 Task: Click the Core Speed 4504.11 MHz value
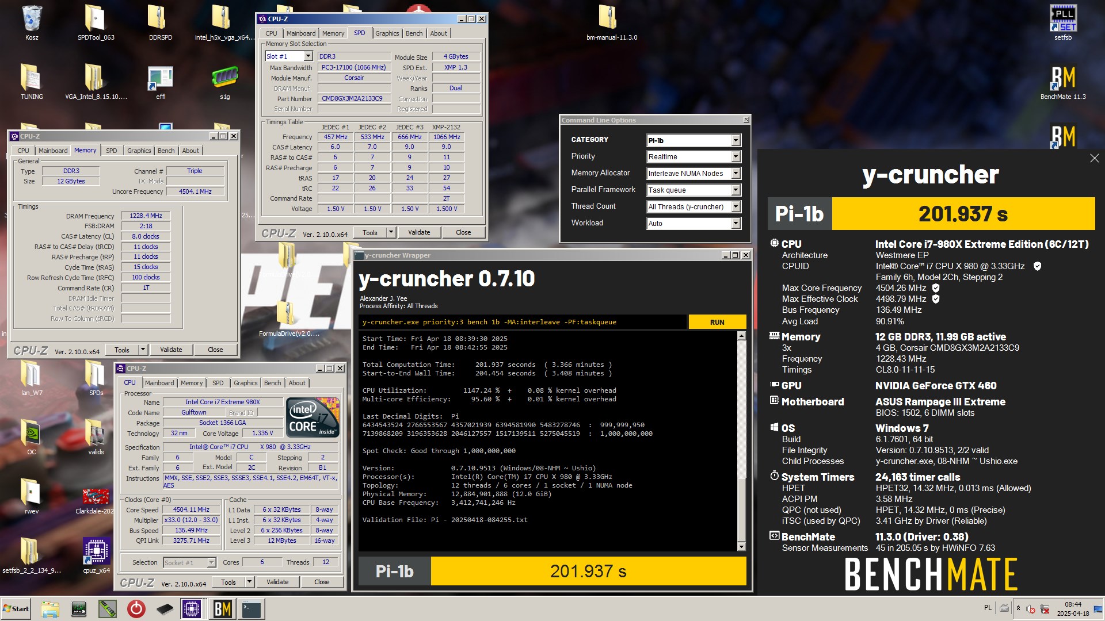tap(191, 509)
